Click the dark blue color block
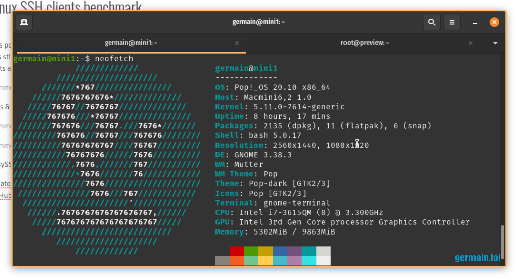The height and width of the screenshot is (280, 518). coord(280,251)
